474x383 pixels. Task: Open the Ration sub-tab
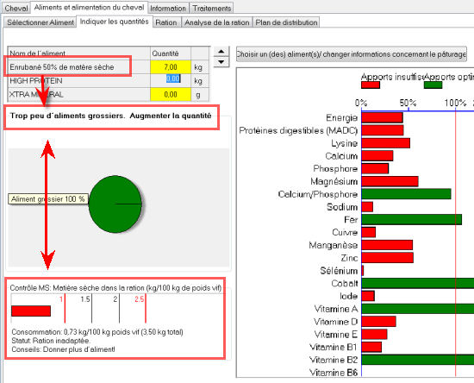click(x=166, y=22)
